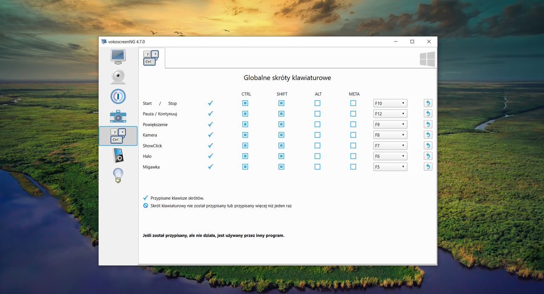The width and height of the screenshot is (544, 294).
Task: Disable the CTRL checkbox for Start/Stop
Action: [245, 103]
